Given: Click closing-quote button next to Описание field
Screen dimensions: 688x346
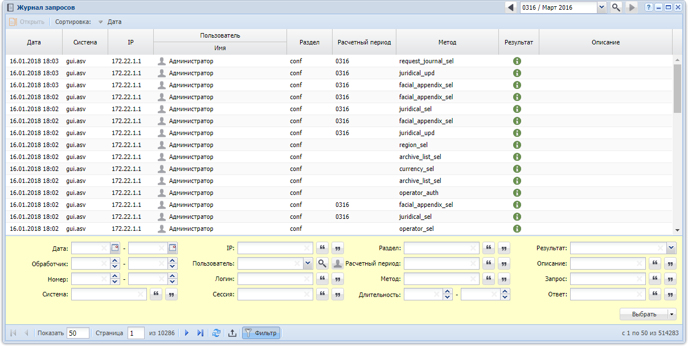Looking at the screenshot, I should click(671, 263).
